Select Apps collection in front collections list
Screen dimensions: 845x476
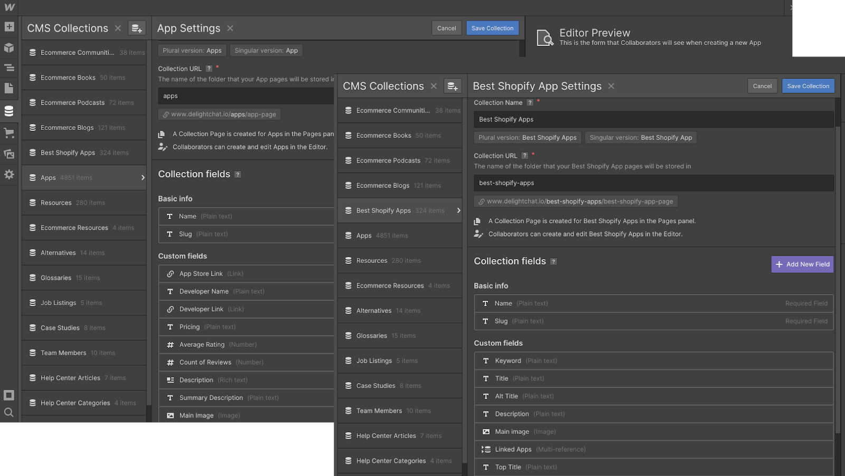click(400, 236)
